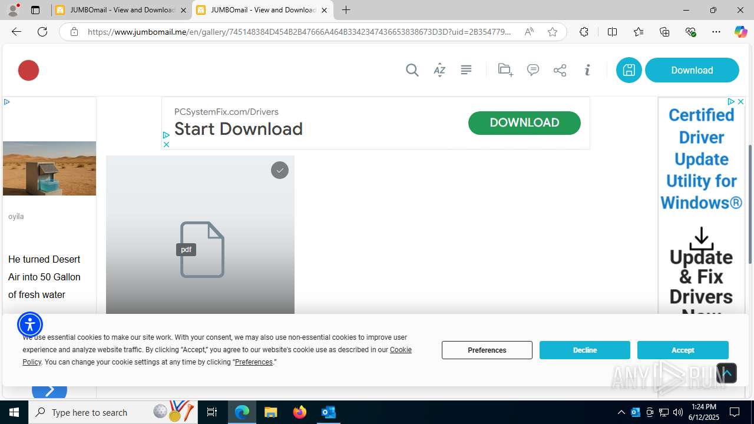Open Task View on taskbar
The image size is (754, 424).
click(212, 412)
